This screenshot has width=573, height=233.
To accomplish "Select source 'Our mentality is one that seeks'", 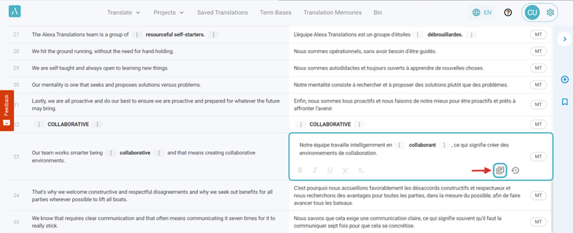I will (116, 85).
